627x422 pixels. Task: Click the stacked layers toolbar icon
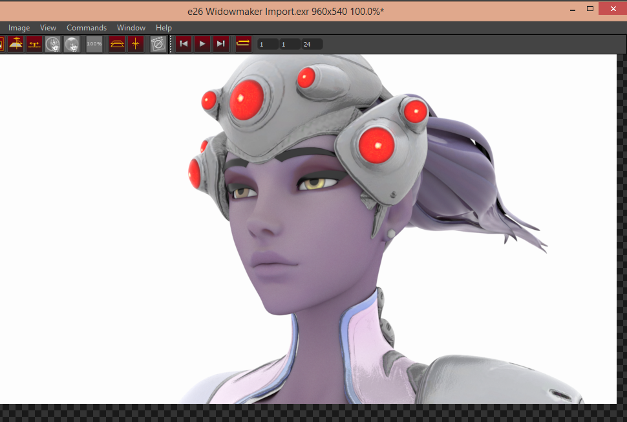click(x=117, y=44)
